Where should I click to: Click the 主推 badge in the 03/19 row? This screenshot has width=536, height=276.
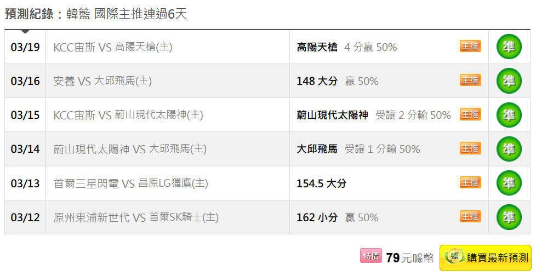tap(470, 47)
